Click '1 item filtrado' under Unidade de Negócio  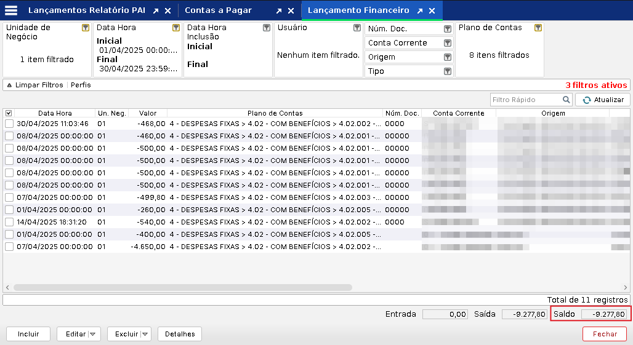coord(47,60)
